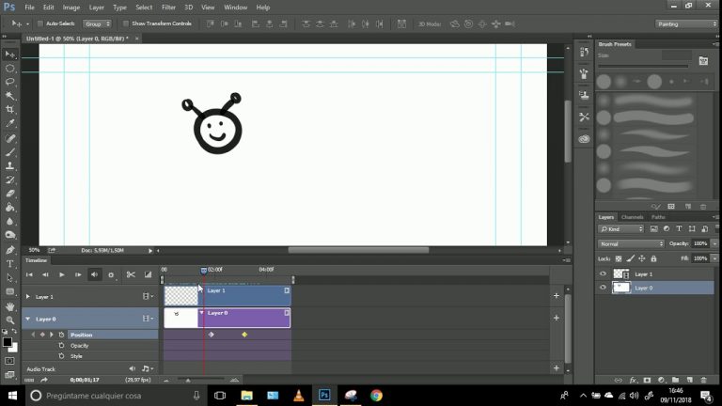
Task: Collapse Layer 0 track in timeline
Action: [27, 319]
